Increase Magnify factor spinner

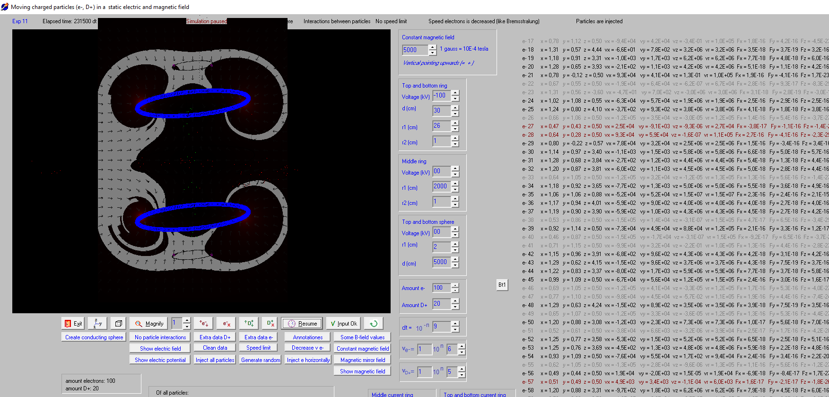click(186, 320)
